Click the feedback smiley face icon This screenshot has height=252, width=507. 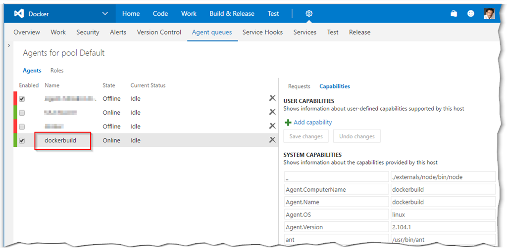click(471, 14)
